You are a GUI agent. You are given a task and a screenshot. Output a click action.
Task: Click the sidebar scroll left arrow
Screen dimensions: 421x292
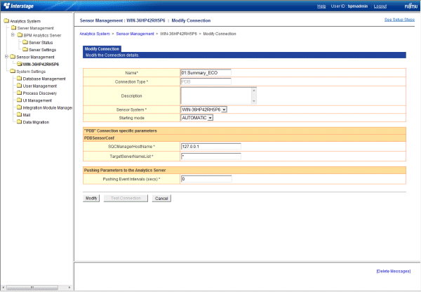tap(4, 287)
